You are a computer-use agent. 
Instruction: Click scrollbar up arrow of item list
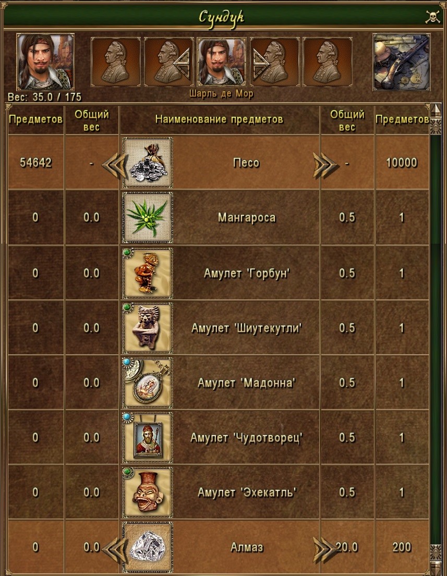pos(436,111)
